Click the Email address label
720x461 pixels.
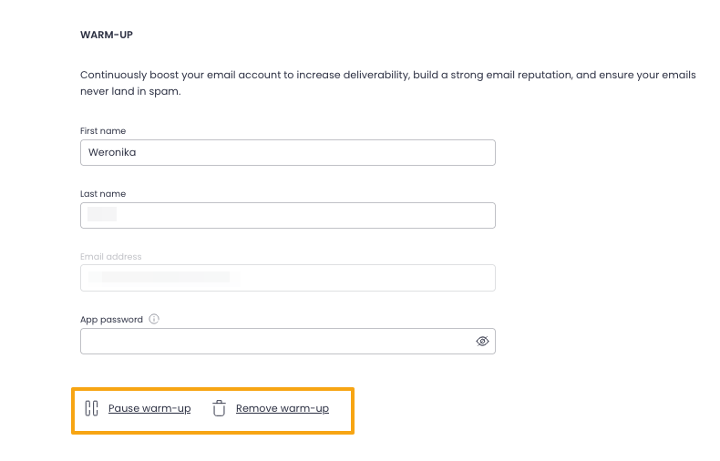(111, 257)
